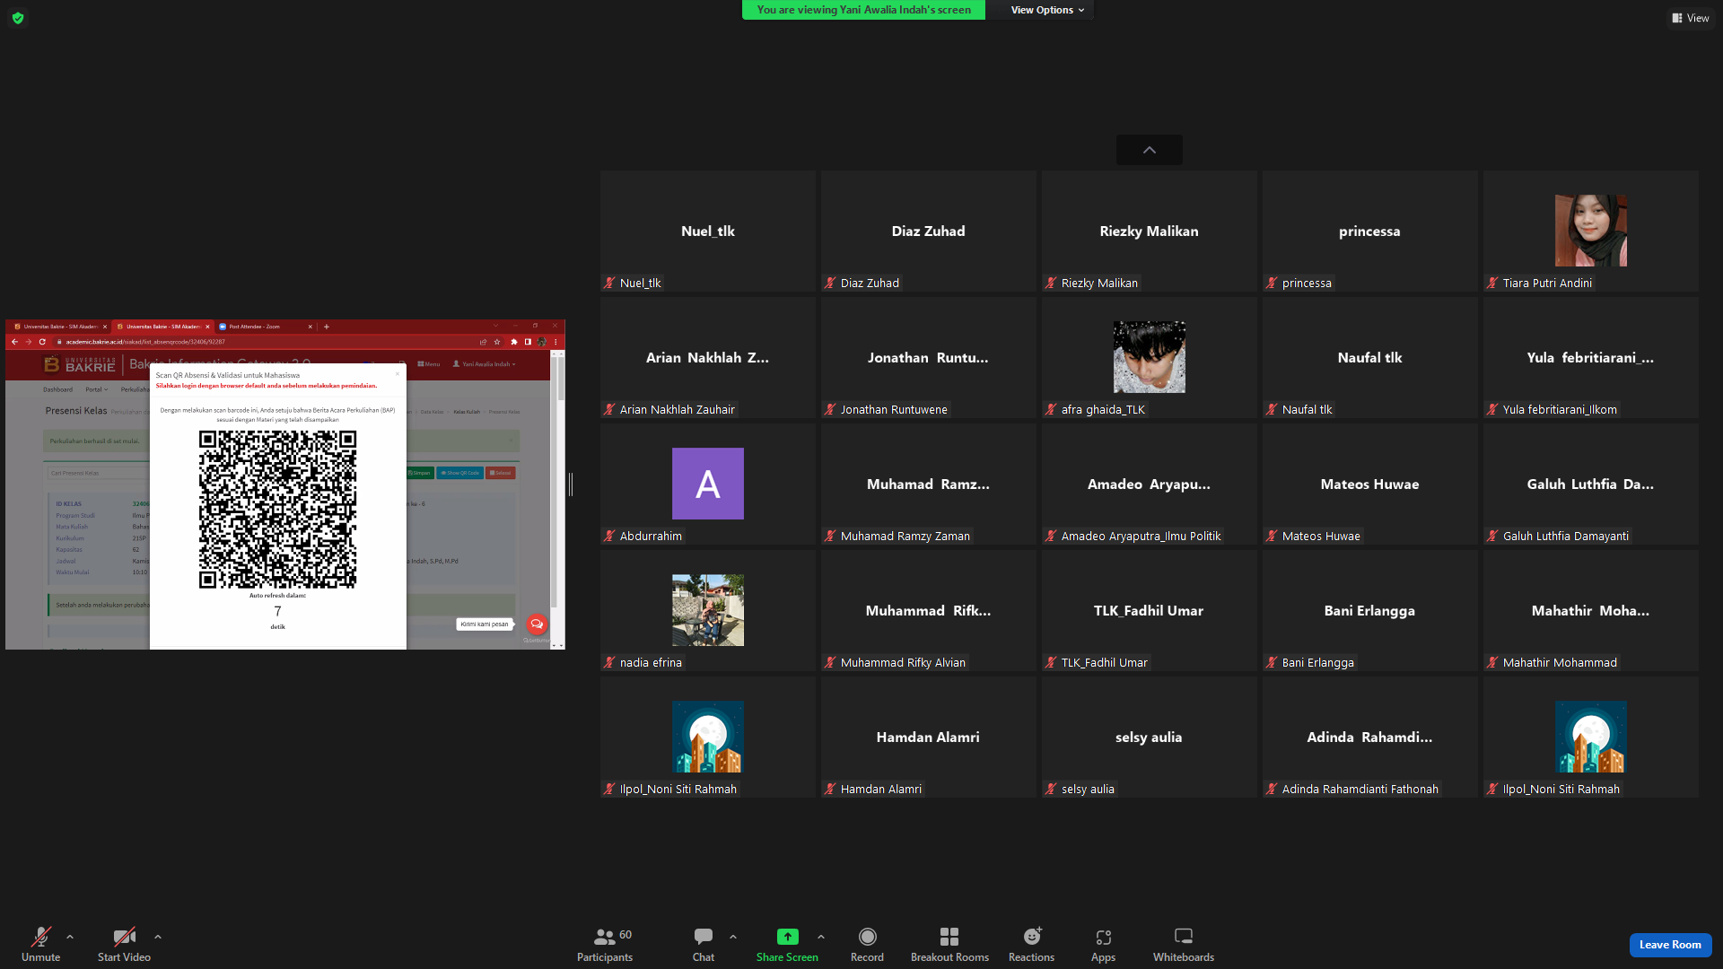1723x969 pixels.
Task: Start Video from the meeting toolbar
Action: coord(124,944)
